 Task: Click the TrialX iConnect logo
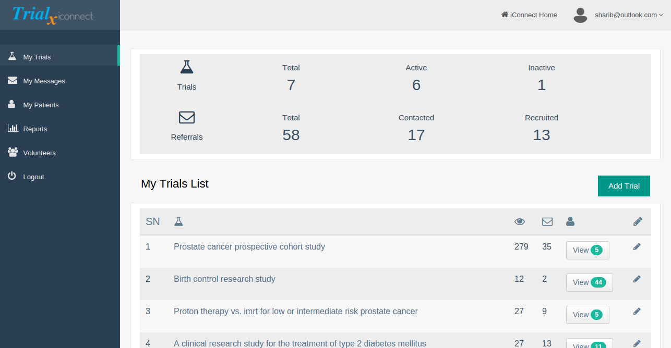click(53, 15)
